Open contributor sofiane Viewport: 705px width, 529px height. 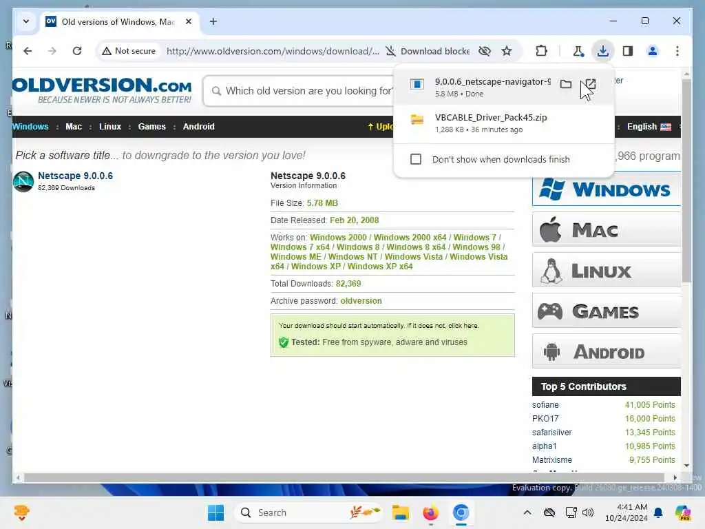tap(545, 405)
